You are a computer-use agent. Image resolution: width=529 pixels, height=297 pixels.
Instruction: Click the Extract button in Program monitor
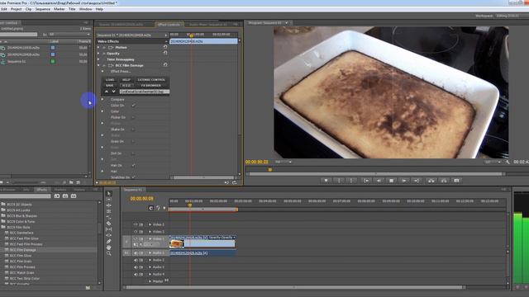444,181
